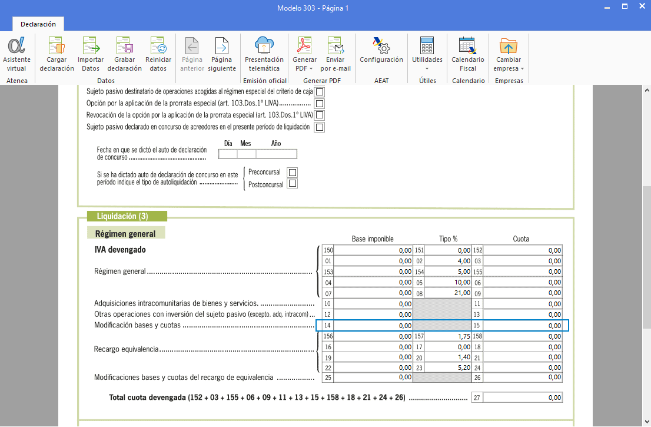Click cuota field 11
Viewport: 651px width, 427px height.
click(523, 304)
